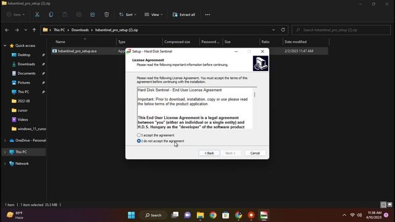This screenshot has width=395, height=222.
Task: Switch to large icons view in status bar
Action: [x=389, y=205]
